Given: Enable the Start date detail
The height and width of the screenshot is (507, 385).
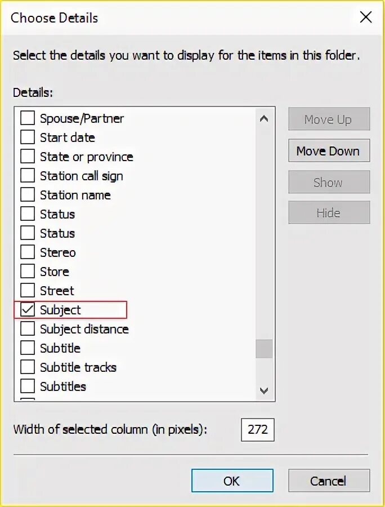Looking at the screenshot, I should (x=28, y=137).
